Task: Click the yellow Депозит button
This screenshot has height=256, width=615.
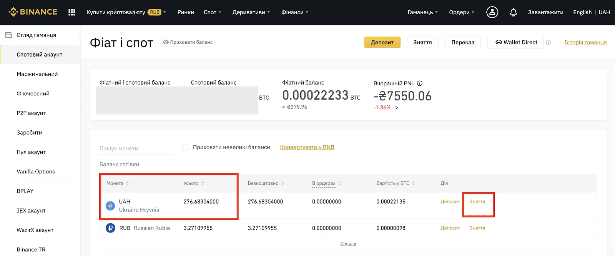Action: click(x=382, y=42)
